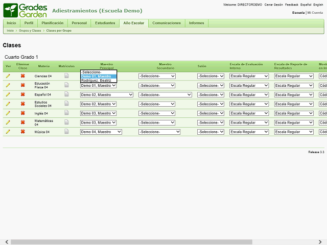Open the Perfil tab

coord(29,23)
